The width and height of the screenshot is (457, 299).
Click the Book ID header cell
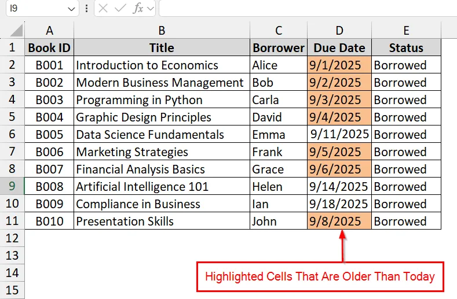tap(49, 47)
